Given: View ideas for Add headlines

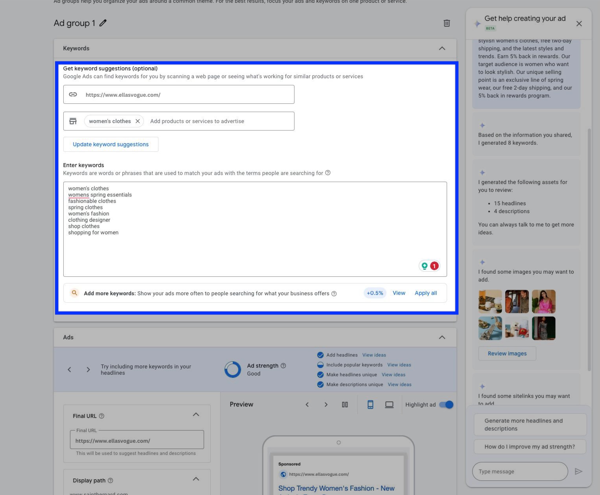Looking at the screenshot, I should 374,355.
